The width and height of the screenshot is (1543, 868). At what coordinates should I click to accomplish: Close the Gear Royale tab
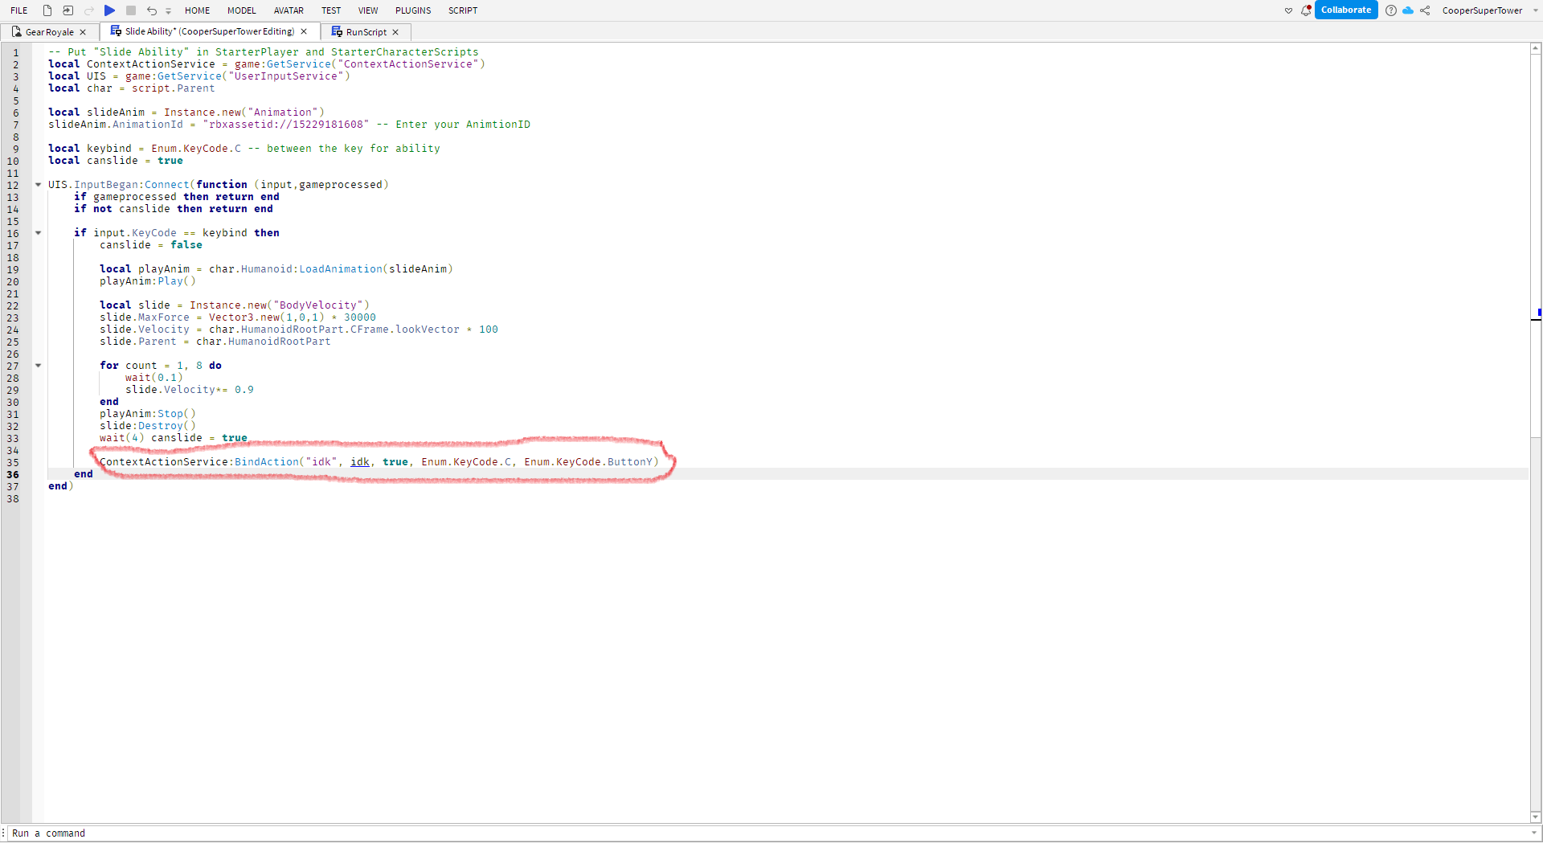point(83,32)
